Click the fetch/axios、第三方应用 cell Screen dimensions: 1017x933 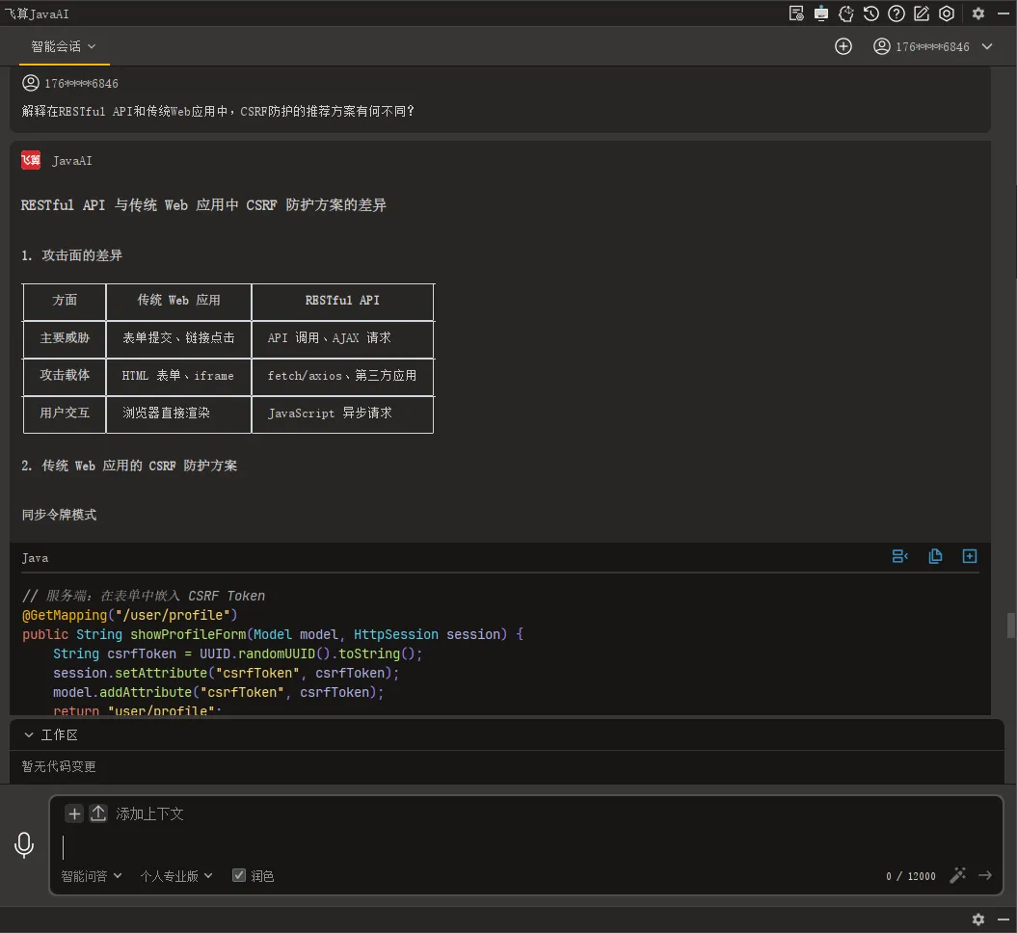[x=342, y=375]
